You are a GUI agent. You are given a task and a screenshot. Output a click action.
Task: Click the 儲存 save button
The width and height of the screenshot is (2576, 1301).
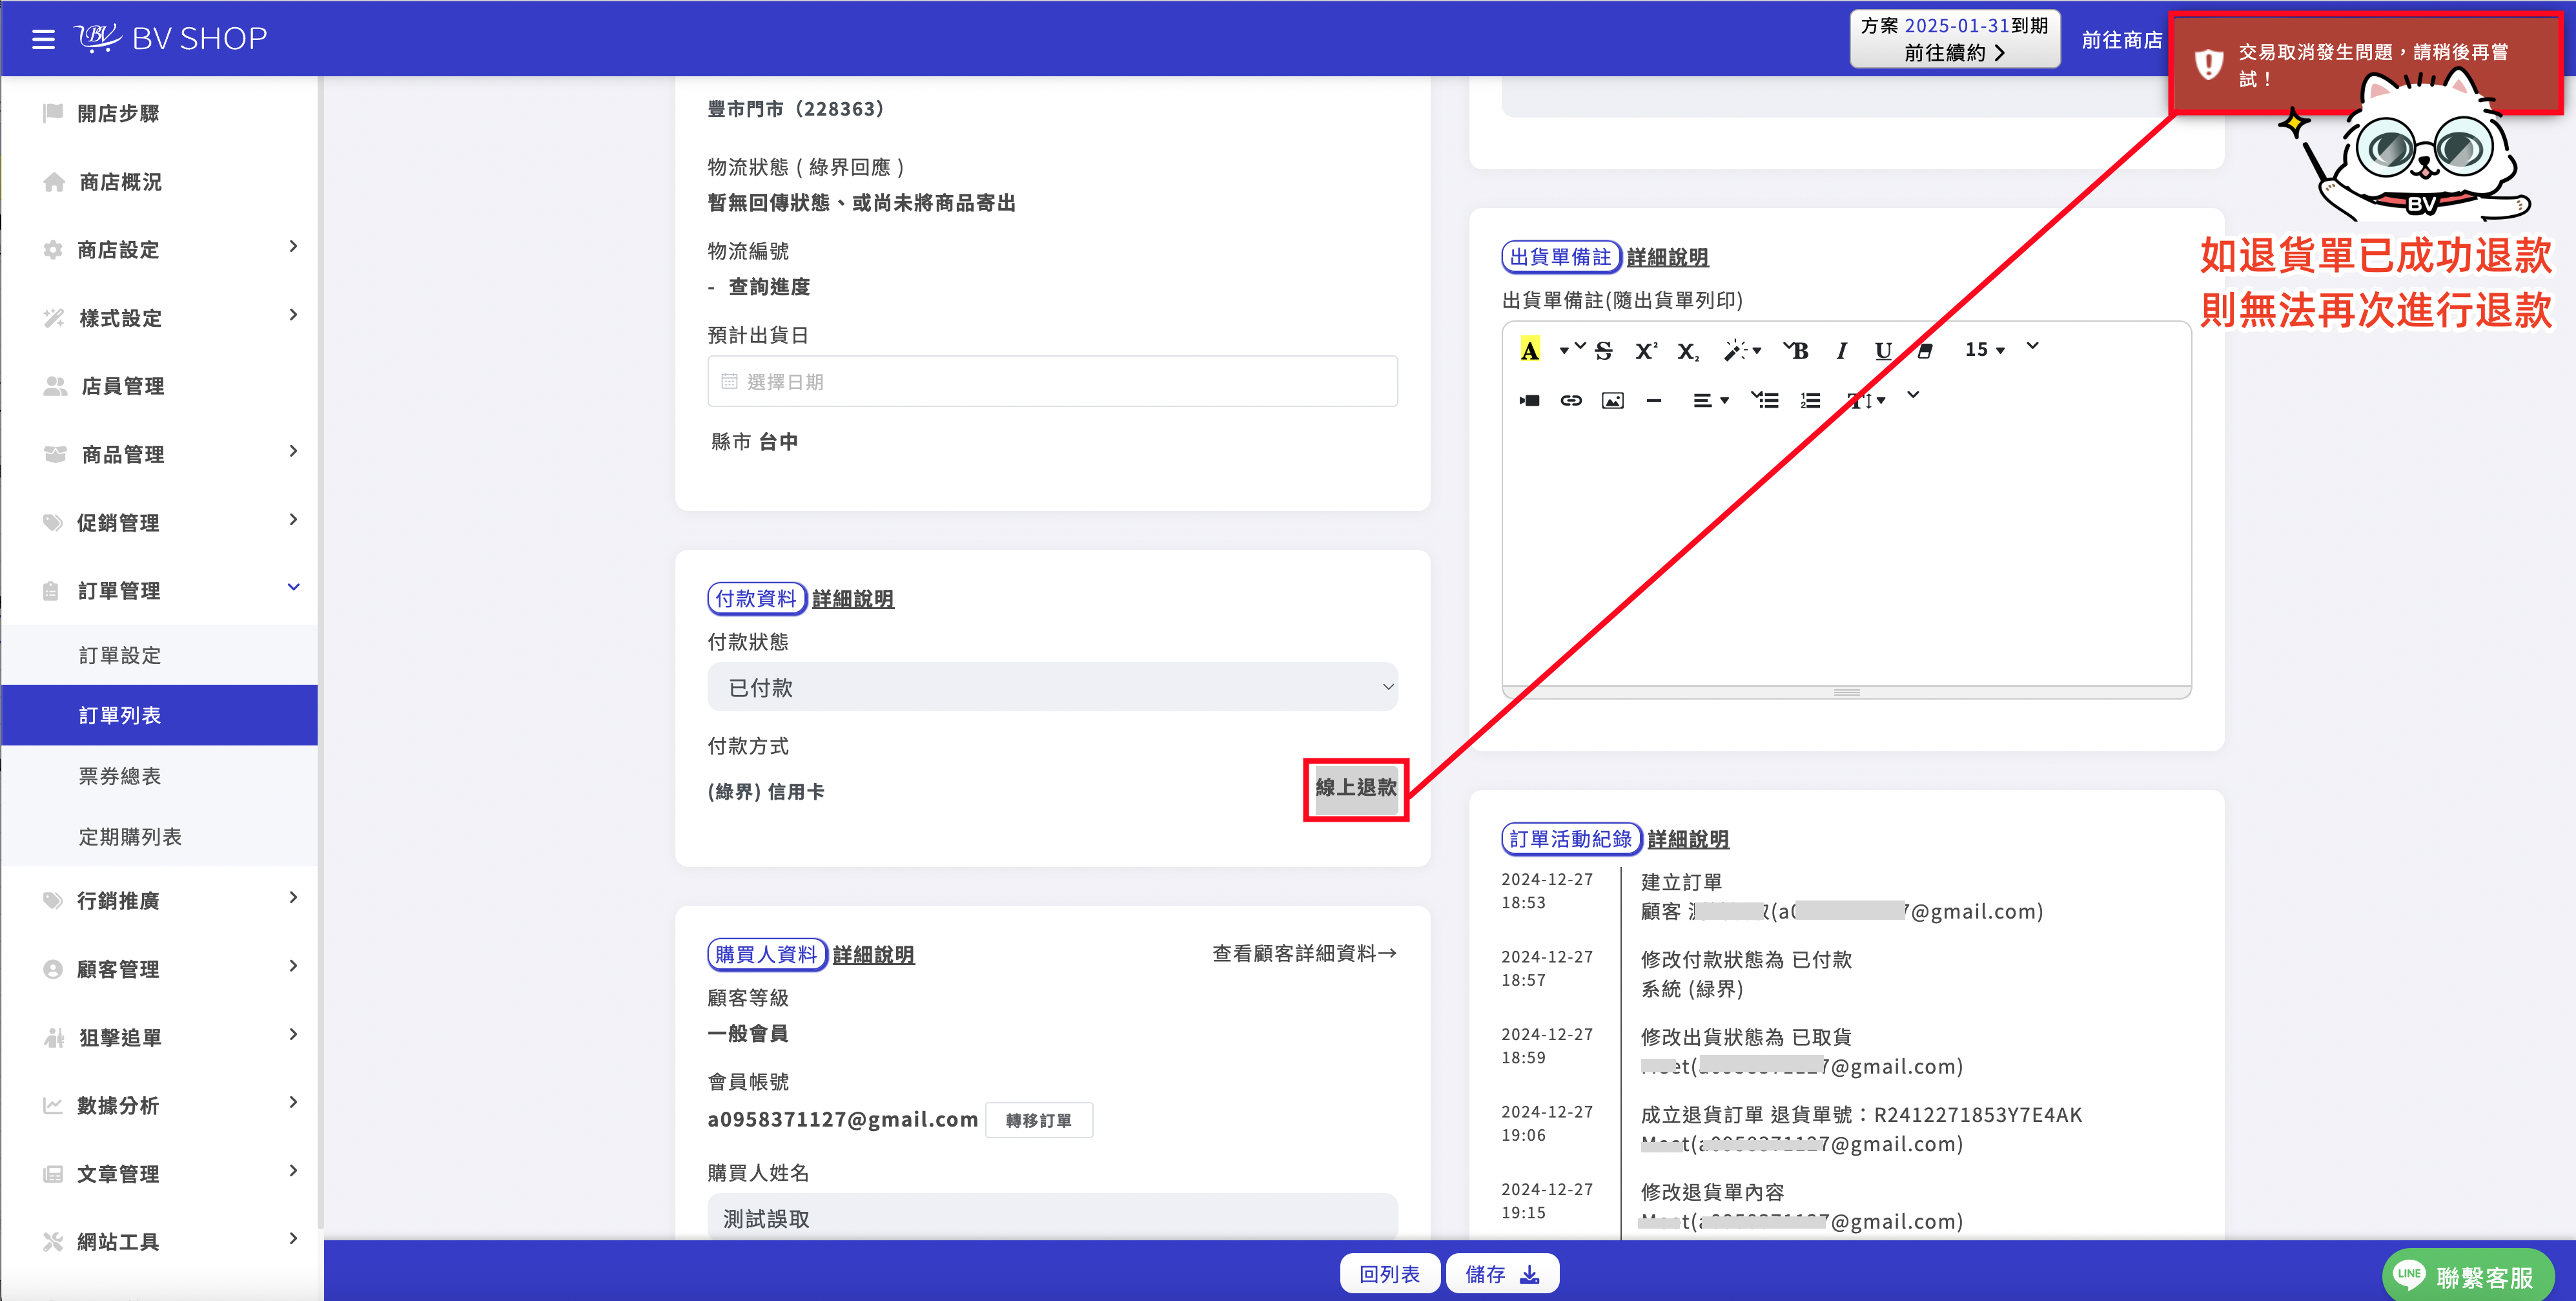click(1502, 1273)
